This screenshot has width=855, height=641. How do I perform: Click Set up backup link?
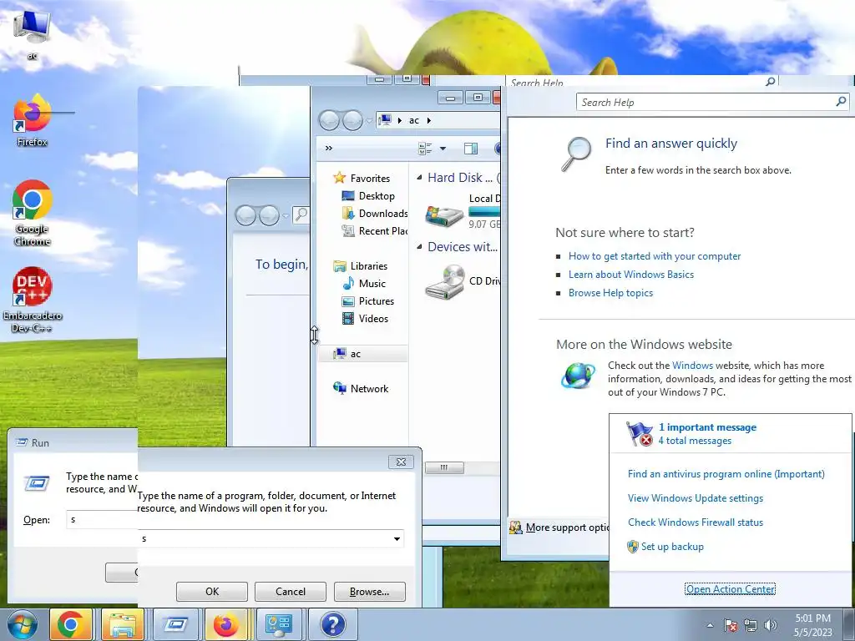(x=672, y=547)
